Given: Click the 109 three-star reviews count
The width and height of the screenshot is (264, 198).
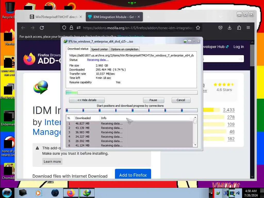Looking at the screenshot, I should (x=231, y=125).
